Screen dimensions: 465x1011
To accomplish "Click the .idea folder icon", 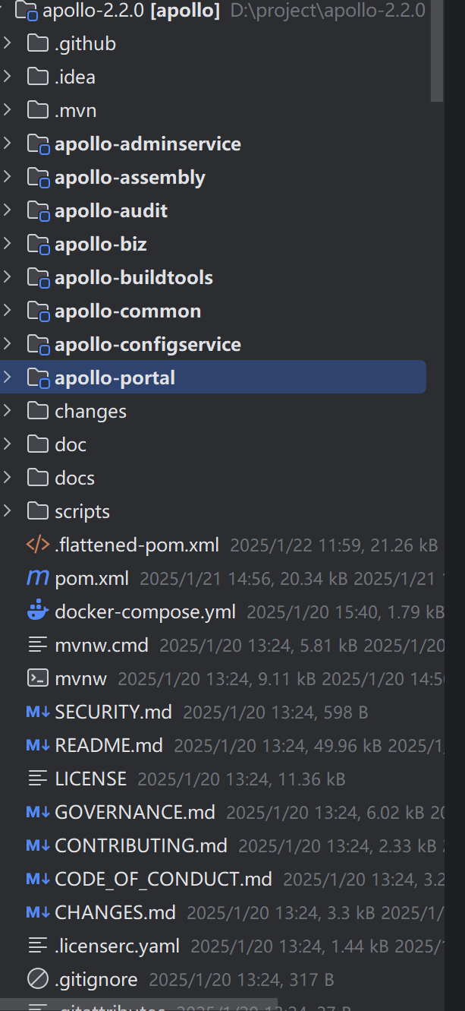I will pos(36,76).
